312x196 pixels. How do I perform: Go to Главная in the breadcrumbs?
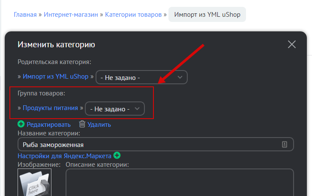[x=25, y=15]
